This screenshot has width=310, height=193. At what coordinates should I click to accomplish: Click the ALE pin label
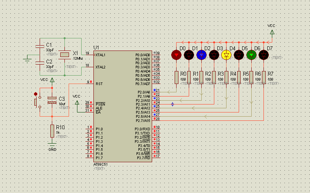pyautogui.click(x=99, y=108)
